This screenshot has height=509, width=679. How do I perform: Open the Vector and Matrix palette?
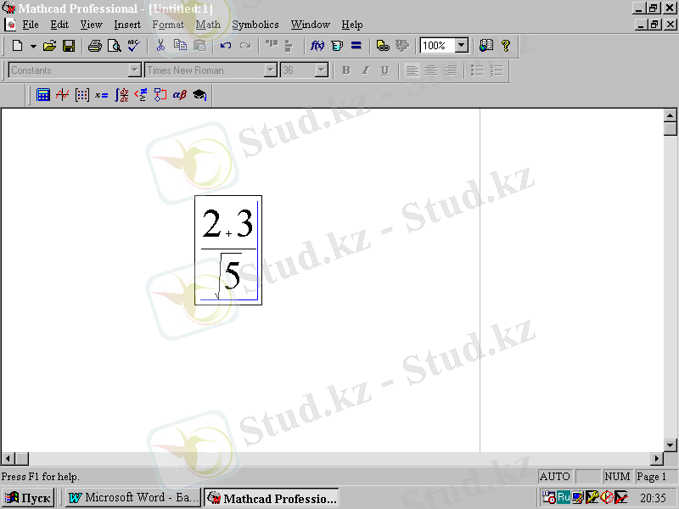[x=81, y=94]
